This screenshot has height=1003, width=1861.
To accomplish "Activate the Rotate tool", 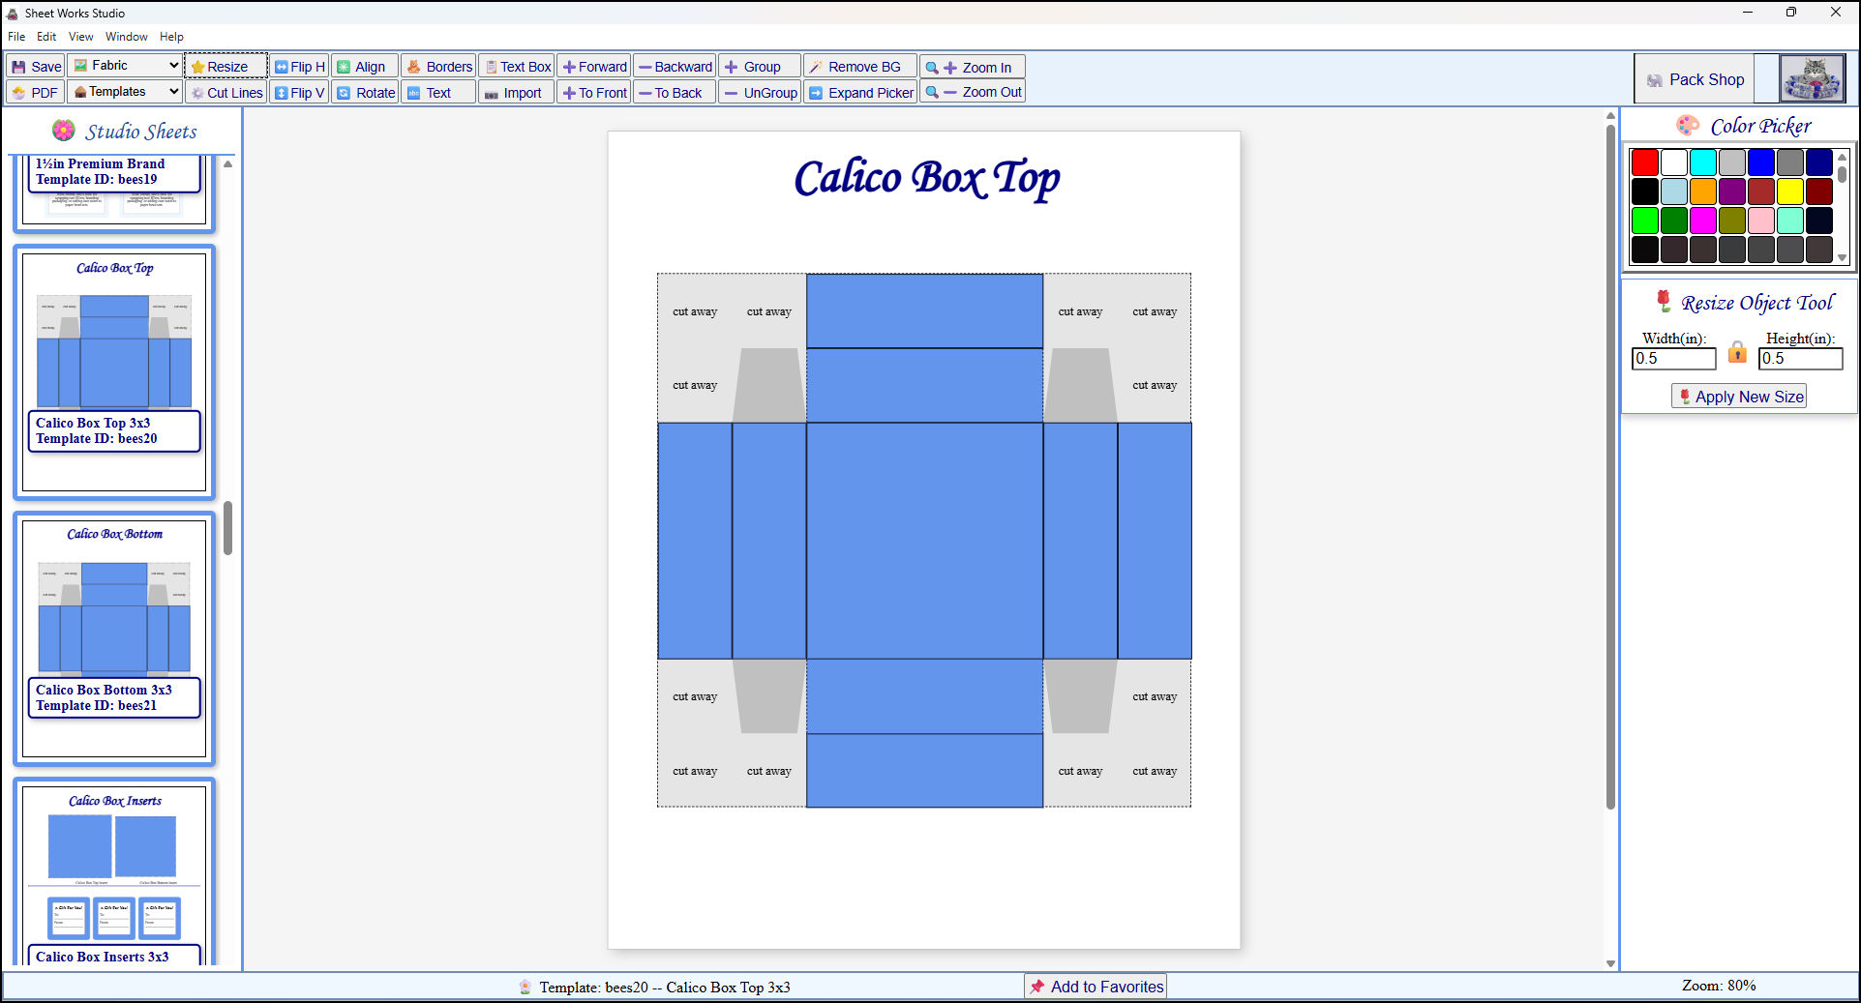I will (x=365, y=92).
